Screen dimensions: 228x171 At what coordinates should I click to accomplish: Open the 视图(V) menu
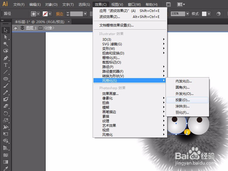click(x=117, y=5)
